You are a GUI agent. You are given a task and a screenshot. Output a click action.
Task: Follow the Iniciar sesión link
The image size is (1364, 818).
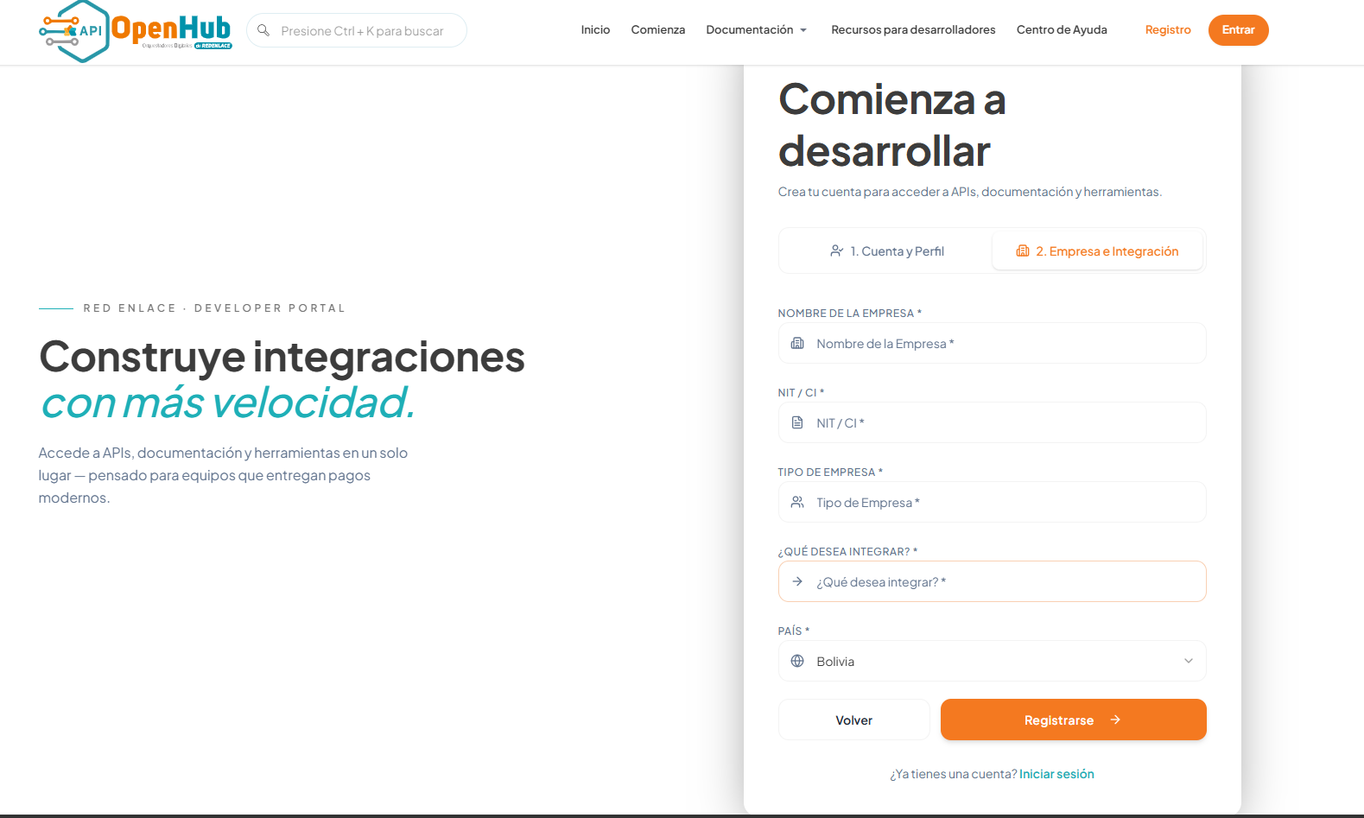pos(1056,774)
